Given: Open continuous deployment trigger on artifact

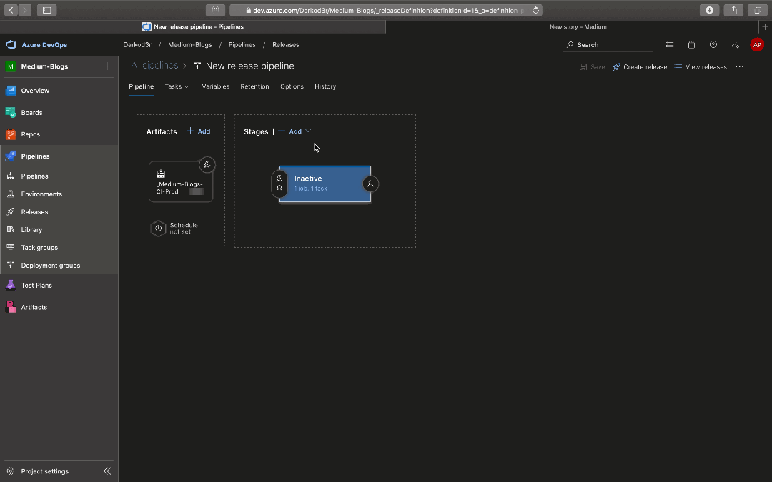Looking at the screenshot, I should (207, 165).
